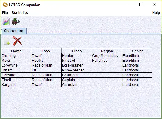The height and width of the screenshot is (119, 162).
Task: Click Ethell's Landroval server cell
Action: 137,80
